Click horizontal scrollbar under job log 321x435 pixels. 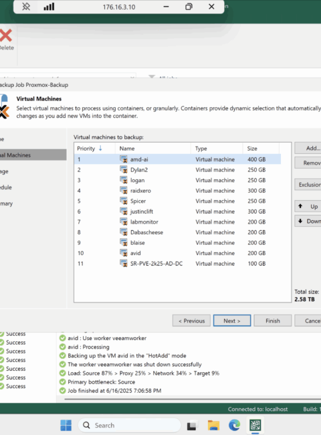(193, 399)
